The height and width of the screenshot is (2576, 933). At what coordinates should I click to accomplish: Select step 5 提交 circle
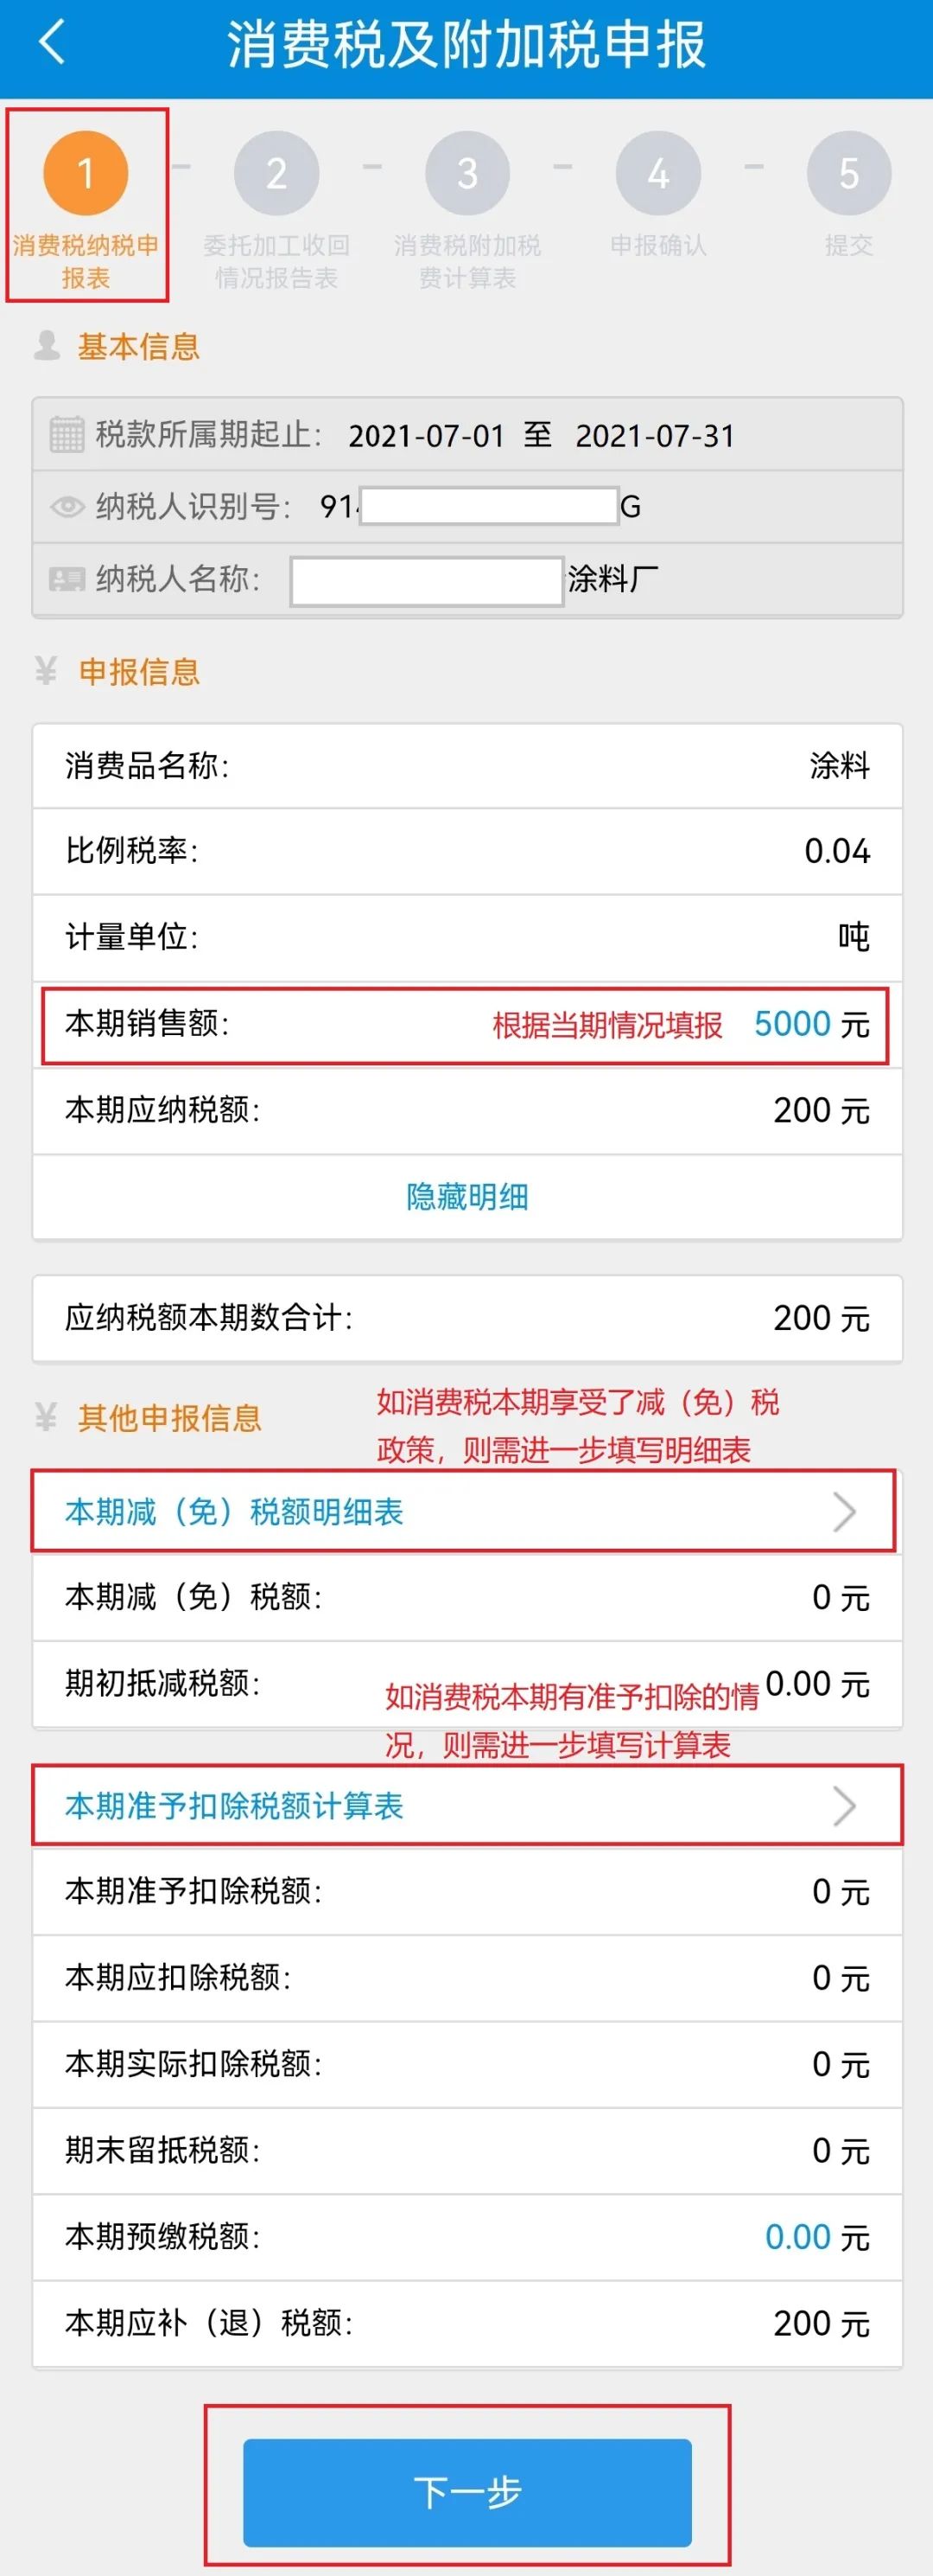[x=849, y=173]
